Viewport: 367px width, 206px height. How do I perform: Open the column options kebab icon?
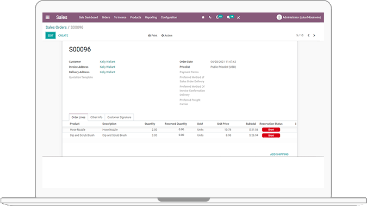(x=296, y=124)
